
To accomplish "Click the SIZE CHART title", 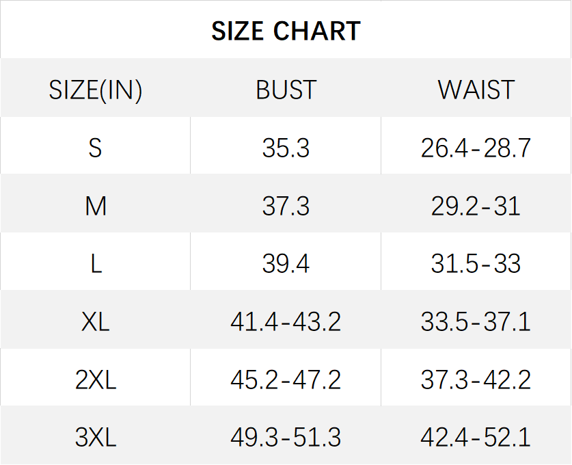I will click(286, 31).
